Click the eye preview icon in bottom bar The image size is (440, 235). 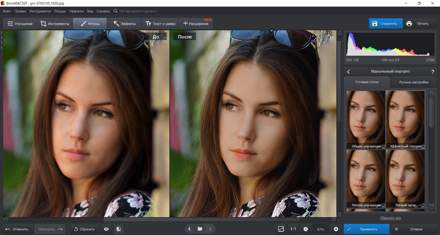click(106, 229)
